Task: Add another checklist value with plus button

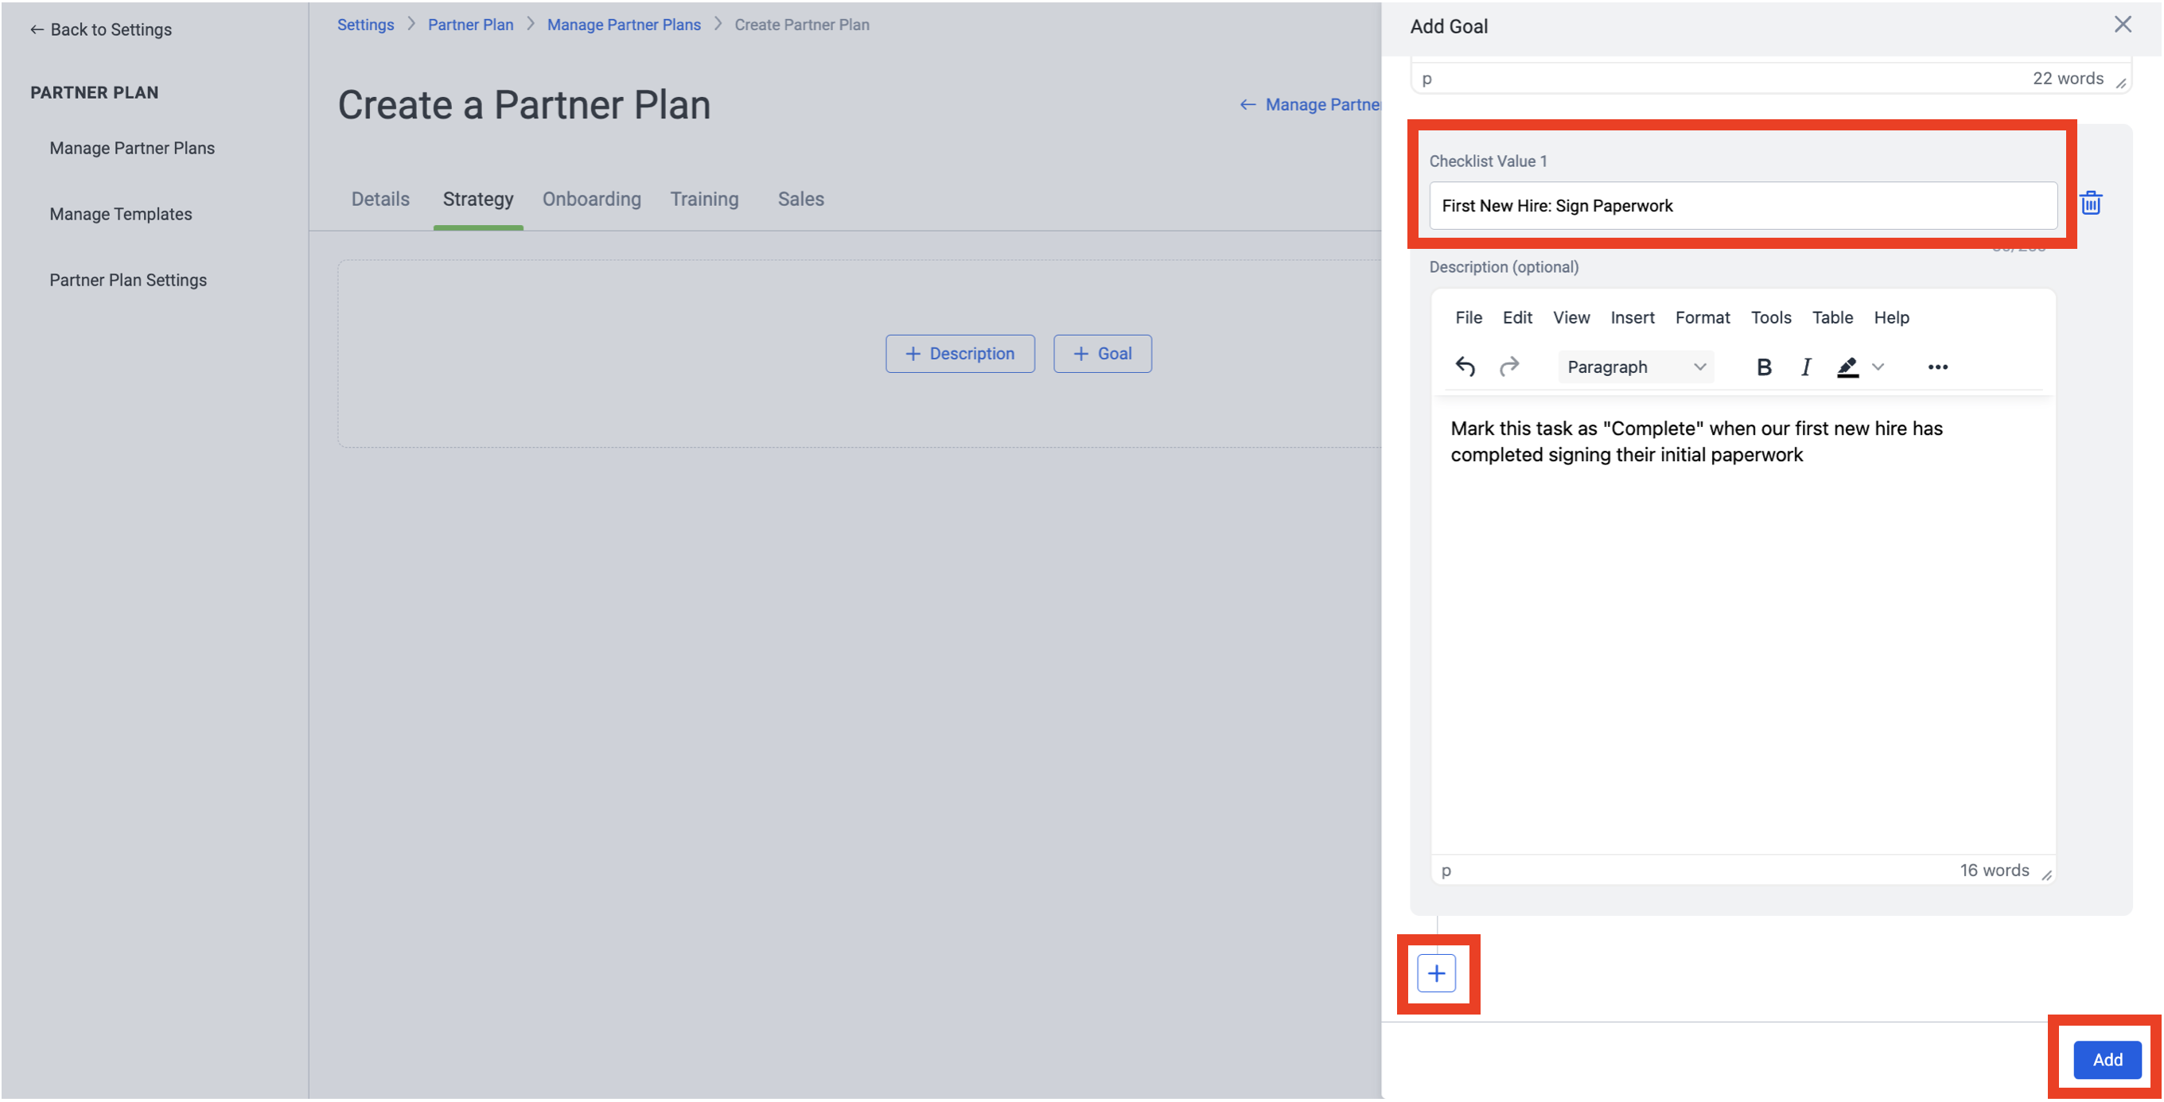Action: click(x=1436, y=973)
